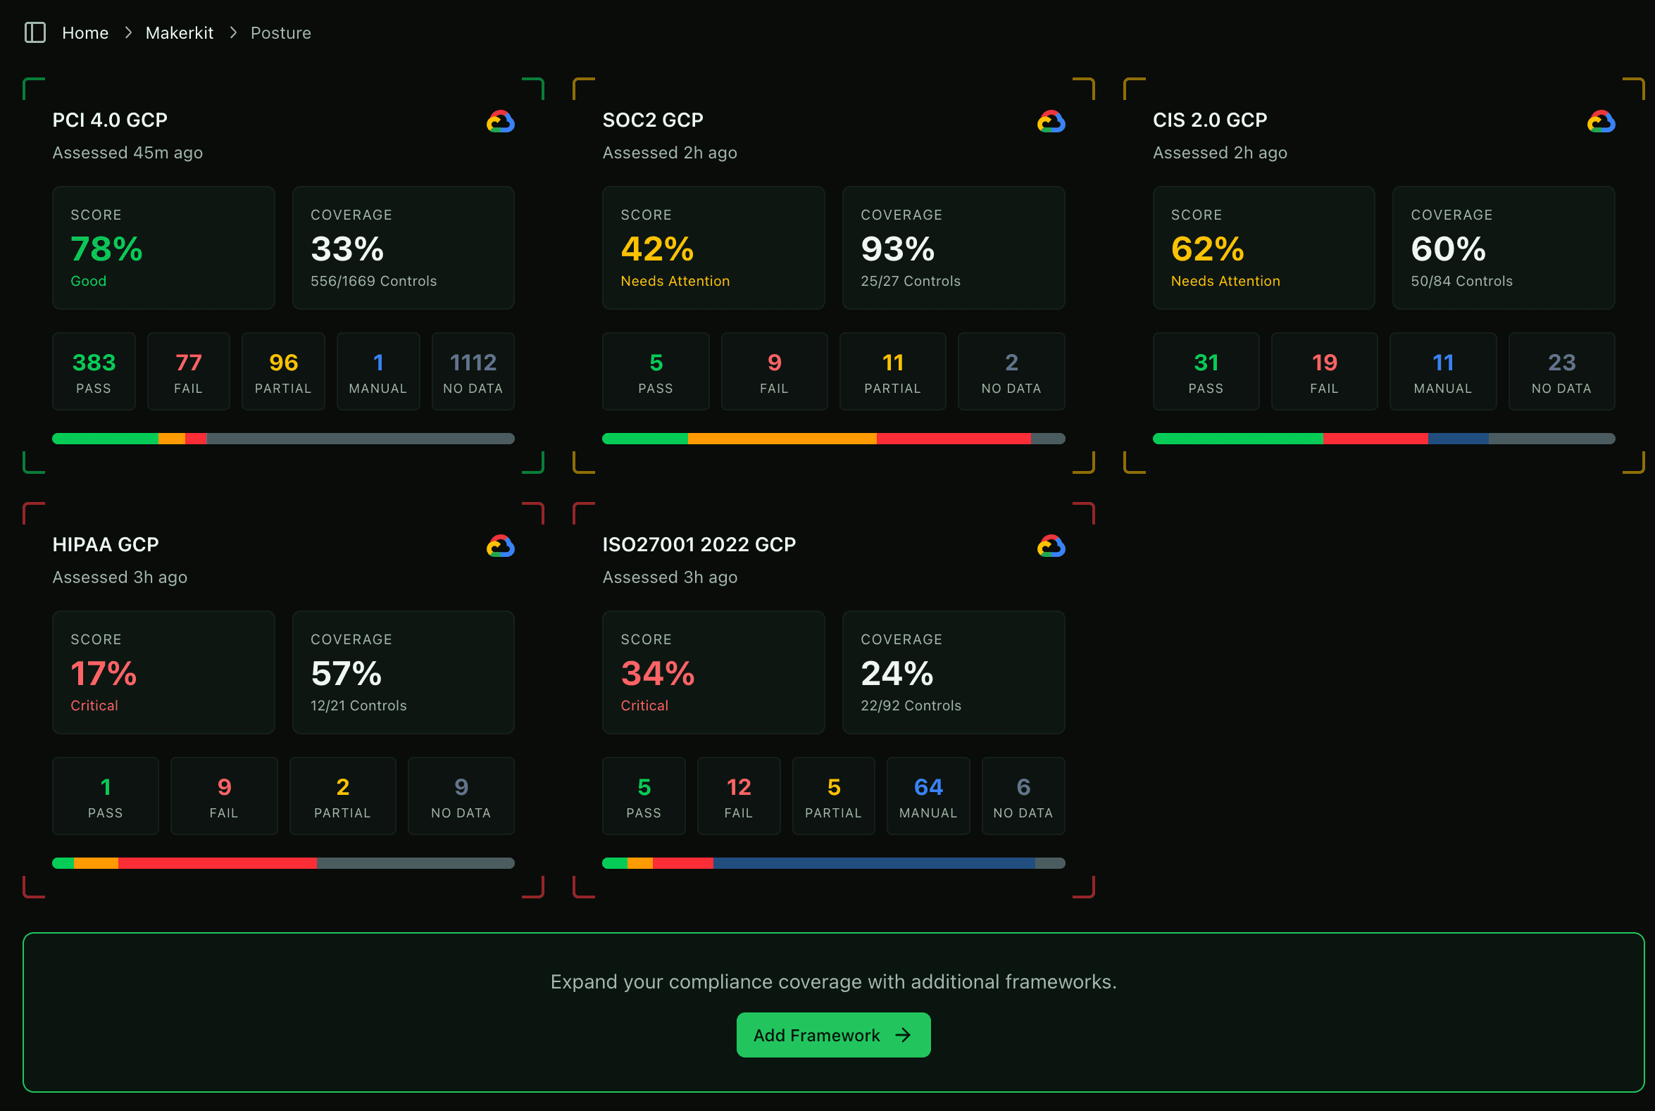Click the COVERAGE 93% panel on SOC2 card
The width and height of the screenshot is (1655, 1111).
coord(953,247)
